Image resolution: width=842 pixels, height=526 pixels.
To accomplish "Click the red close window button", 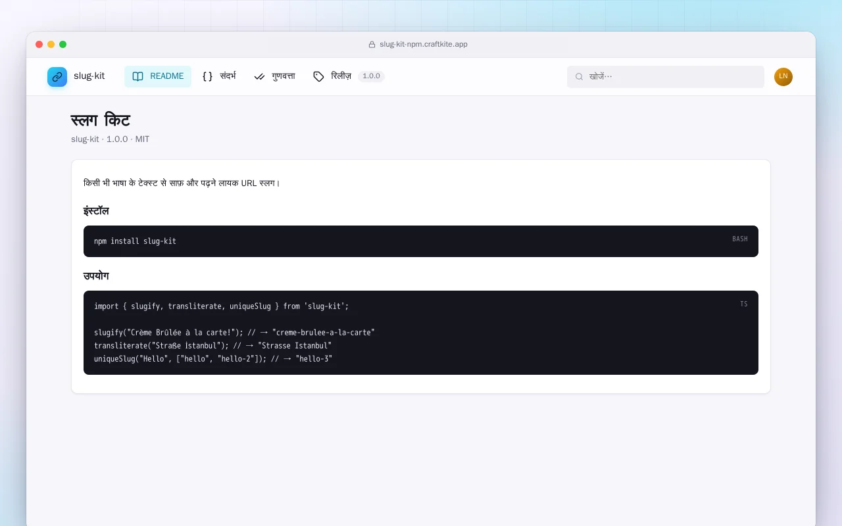I will tap(39, 45).
